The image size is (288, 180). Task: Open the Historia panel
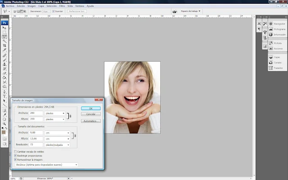[x=277, y=43]
